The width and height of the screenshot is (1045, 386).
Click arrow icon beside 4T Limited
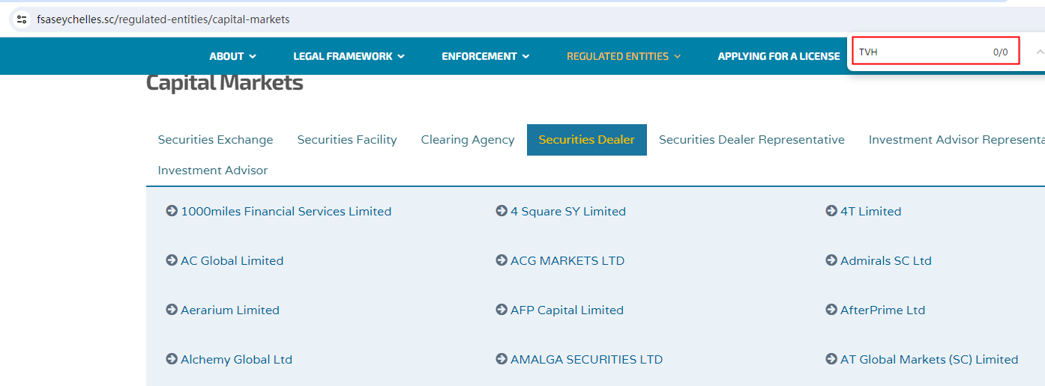tap(831, 212)
